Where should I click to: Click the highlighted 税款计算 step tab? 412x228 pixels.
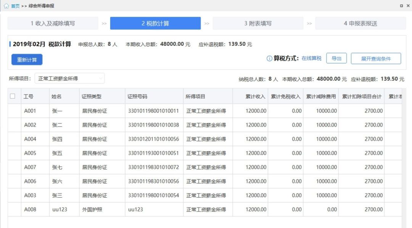click(155, 23)
